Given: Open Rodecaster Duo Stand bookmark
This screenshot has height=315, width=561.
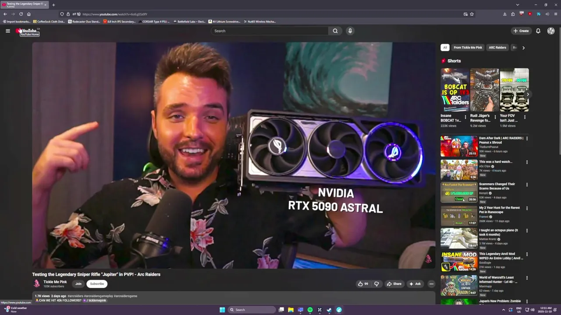Looking at the screenshot, I should click(84, 21).
